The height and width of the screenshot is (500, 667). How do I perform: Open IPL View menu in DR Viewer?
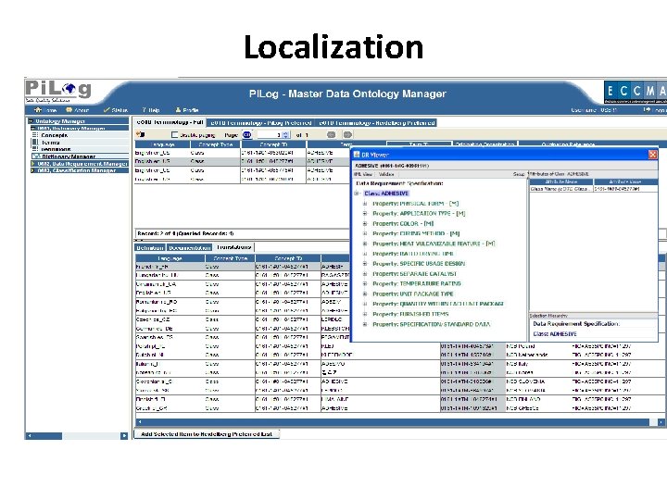tap(364, 174)
